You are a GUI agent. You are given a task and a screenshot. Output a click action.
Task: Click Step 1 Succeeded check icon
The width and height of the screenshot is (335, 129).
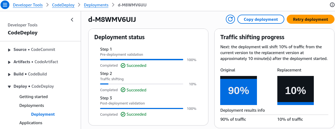123,65
